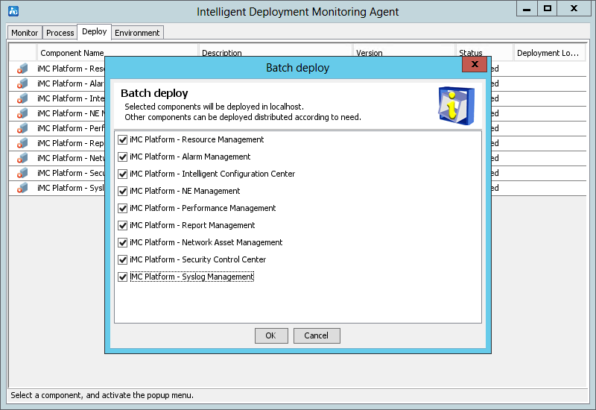596x410 pixels.
Task: Uncheck Resource Management checkbox
Action: pyautogui.click(x=122, y=140)
